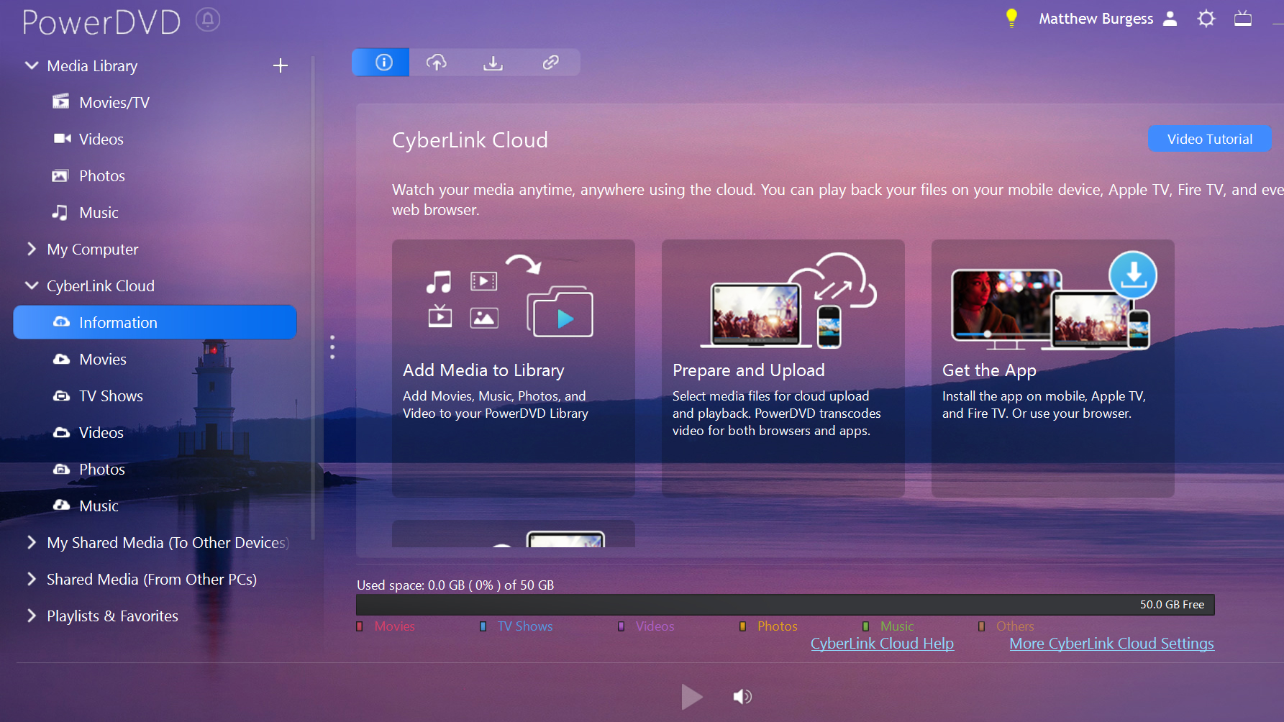Mute audio with the speaker icon
The image size is (1284, 722).
coord(742,696)
